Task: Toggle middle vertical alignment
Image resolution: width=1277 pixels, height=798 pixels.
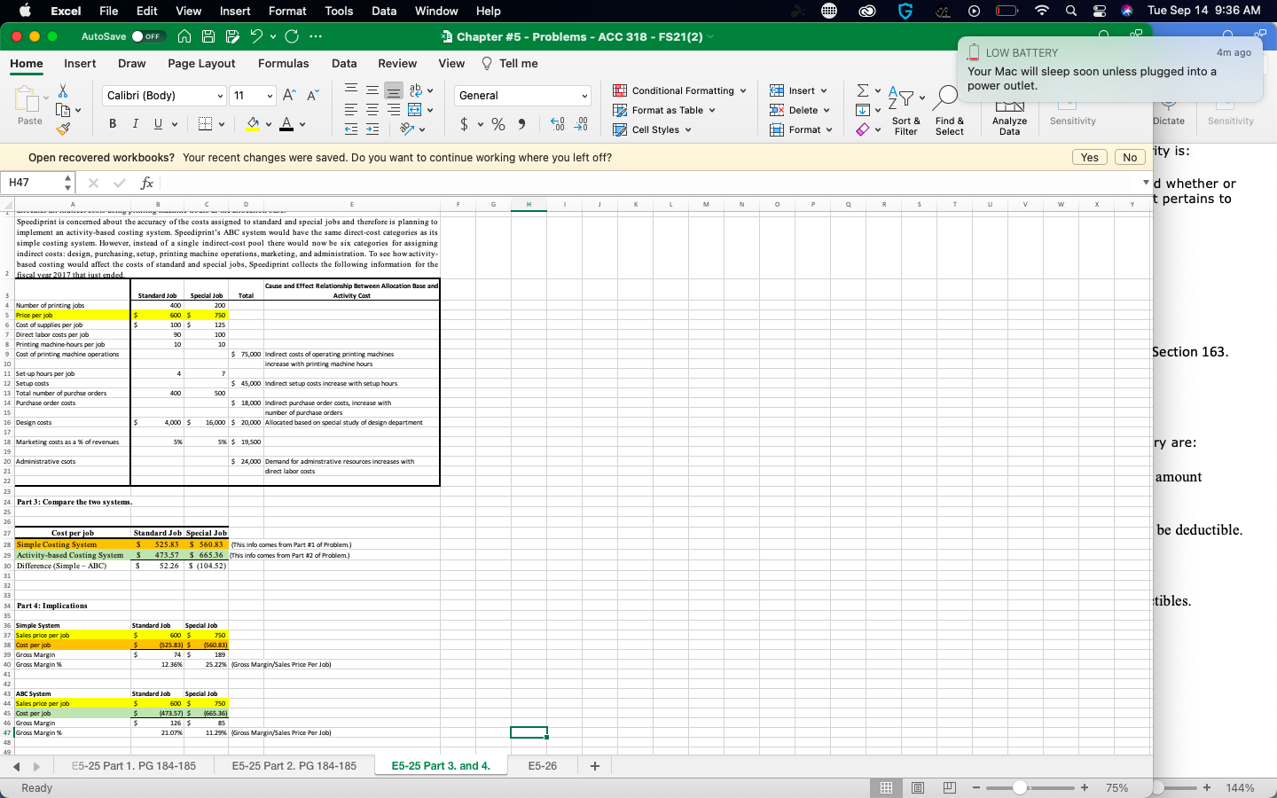Action: coord(372,90)
